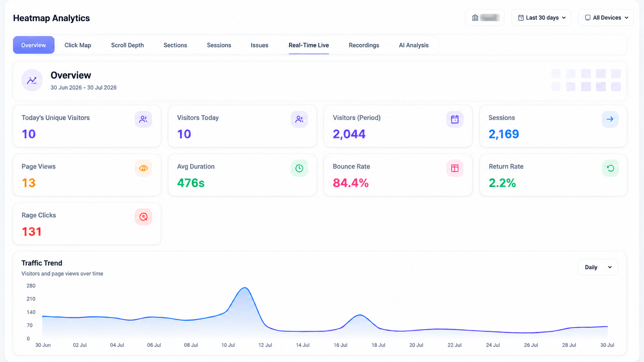The image size is (644, 362).
Task: Open the Recordings tab
Action: [364, 45]
